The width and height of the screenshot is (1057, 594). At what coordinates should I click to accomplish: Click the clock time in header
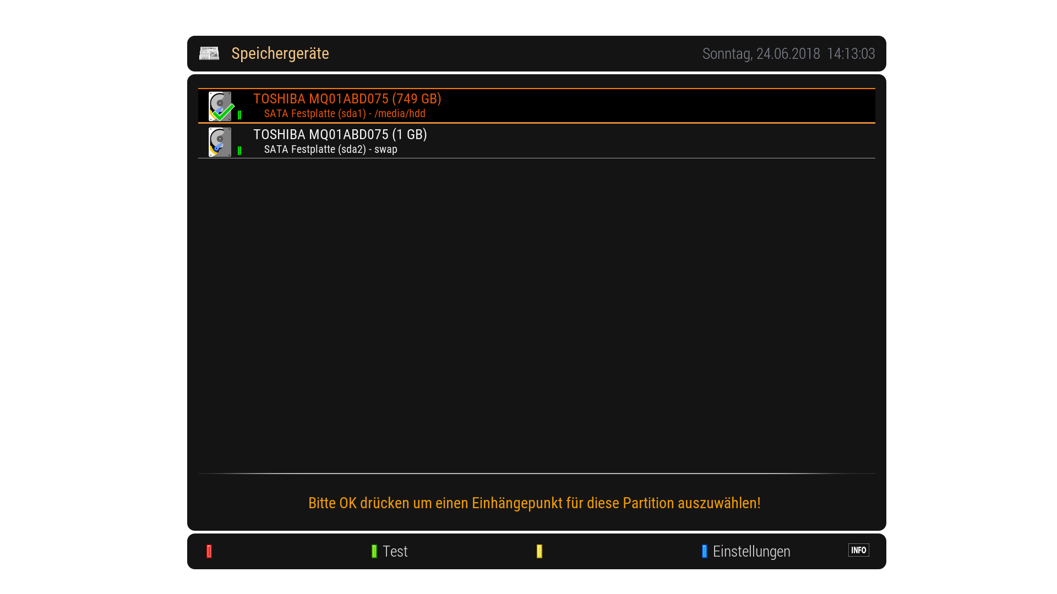(851, 54)
